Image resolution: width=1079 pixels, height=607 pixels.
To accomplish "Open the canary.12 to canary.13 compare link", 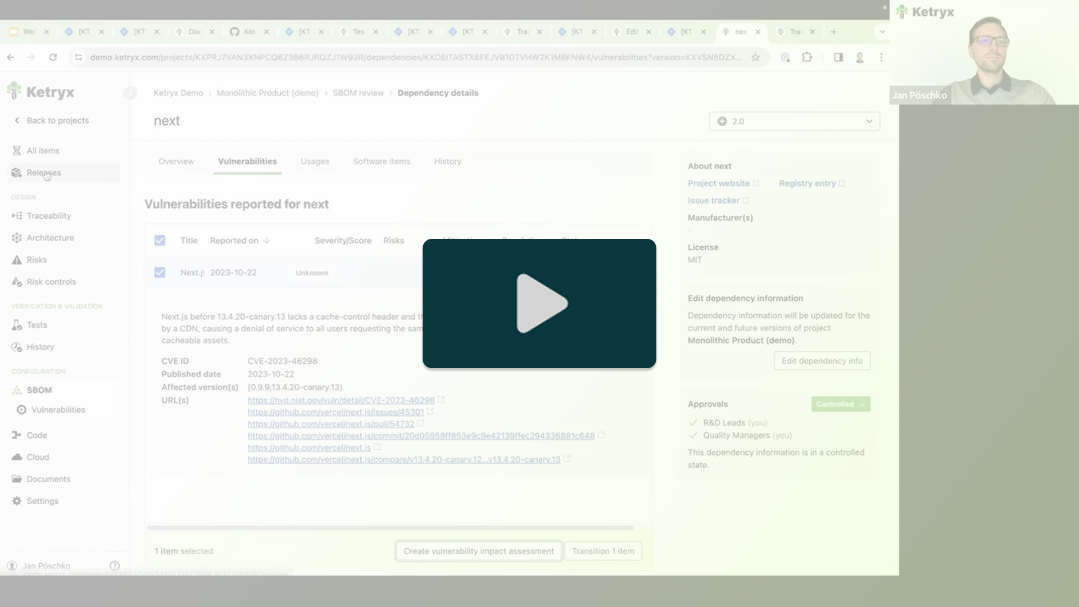I will [404, 459].
